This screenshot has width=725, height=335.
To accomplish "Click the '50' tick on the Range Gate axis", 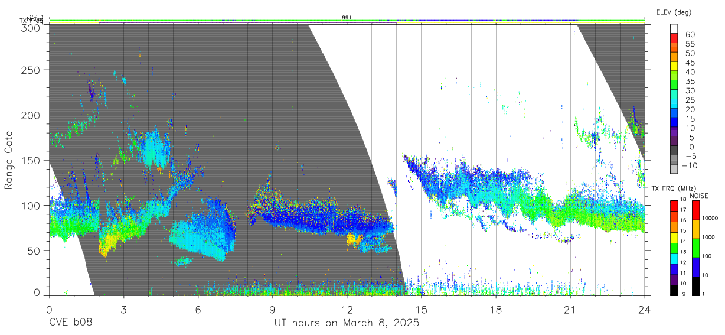I will click(33, 250).
